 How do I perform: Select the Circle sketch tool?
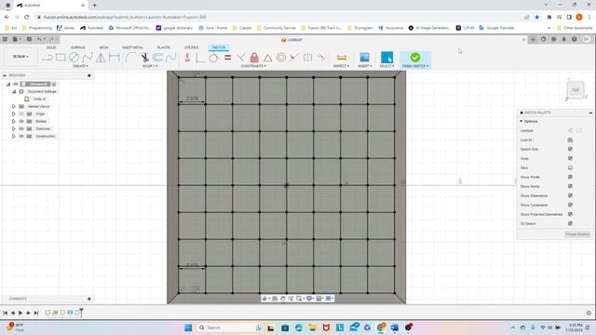(x=74, y=58)
